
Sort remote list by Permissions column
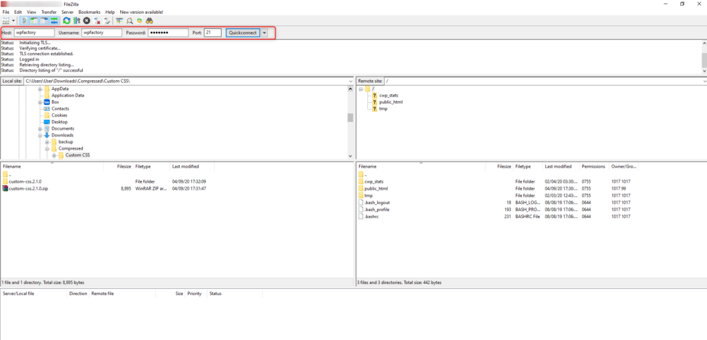coord(593,167)
